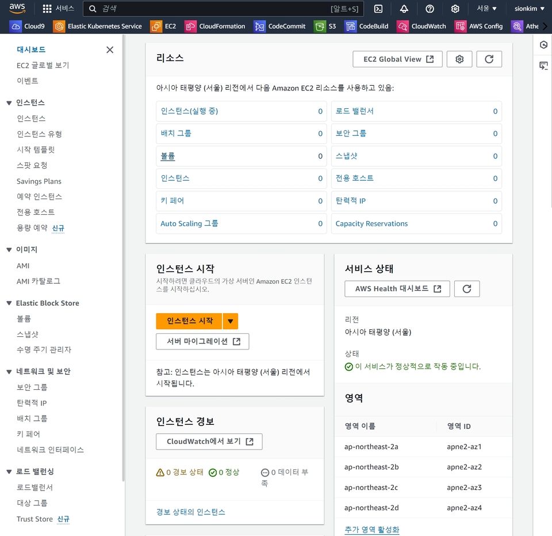Open the 서울 region dropdown
This screenshot has width=552, height=536.
tap(486, 9)
